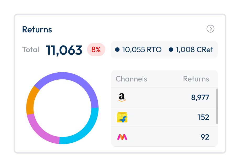Select the Myntra channel logo
This screenshot has width=239, height=163.
coord(122,137)
